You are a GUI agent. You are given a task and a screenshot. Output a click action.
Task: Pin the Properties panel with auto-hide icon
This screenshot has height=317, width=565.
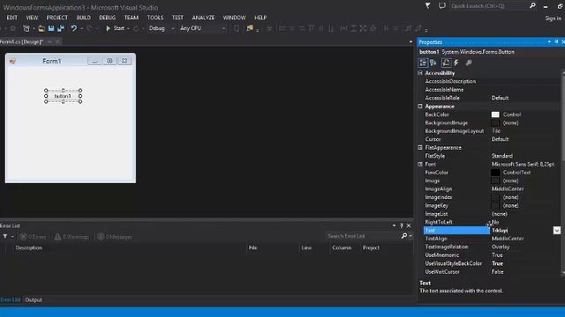[556, 42]
